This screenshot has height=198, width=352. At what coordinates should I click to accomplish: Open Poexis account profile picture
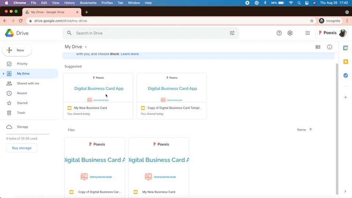tap(342, 33)
